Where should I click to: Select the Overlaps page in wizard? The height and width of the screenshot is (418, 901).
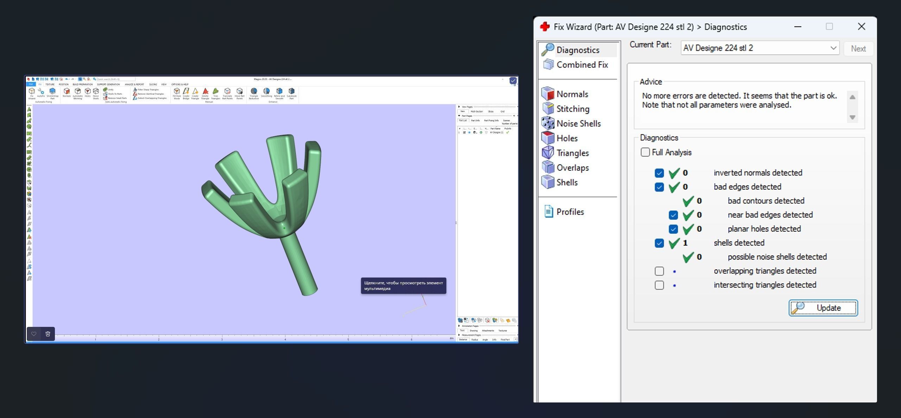click(x=572, y=168)
